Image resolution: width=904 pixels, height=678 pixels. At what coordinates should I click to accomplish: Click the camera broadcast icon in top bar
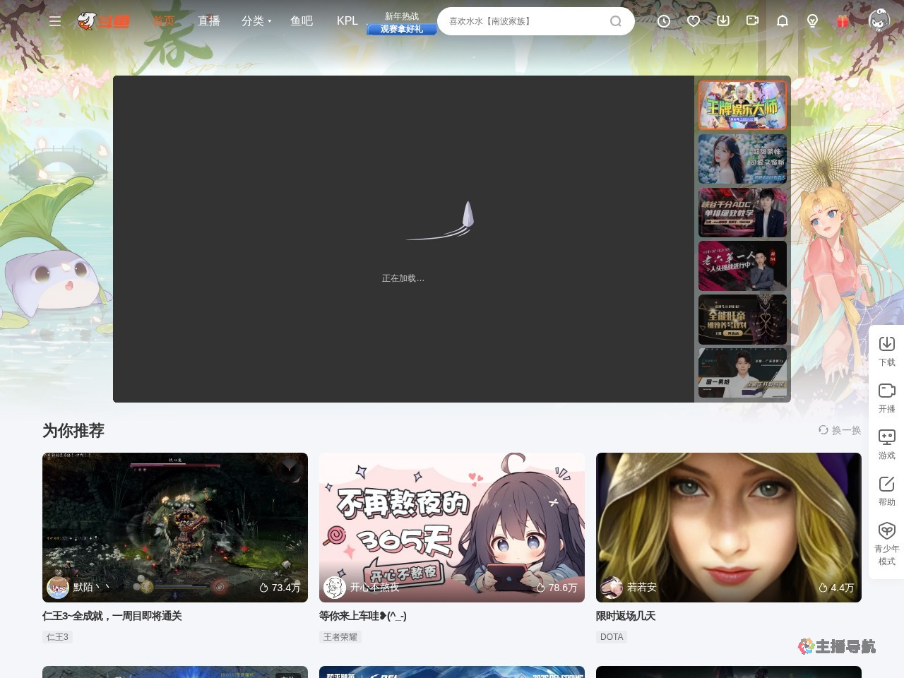point(752,21)
